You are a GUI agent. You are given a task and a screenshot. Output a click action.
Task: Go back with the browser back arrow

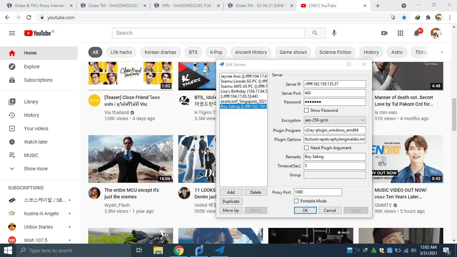tap(7, 17)
